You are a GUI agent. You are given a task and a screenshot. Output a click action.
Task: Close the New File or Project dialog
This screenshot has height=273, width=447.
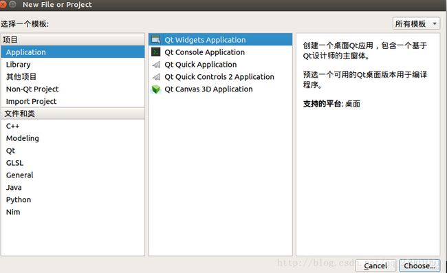[3, 4]
